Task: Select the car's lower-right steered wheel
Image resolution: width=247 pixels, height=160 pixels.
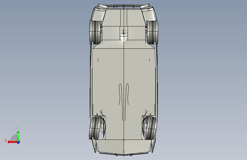Action: 151,128
